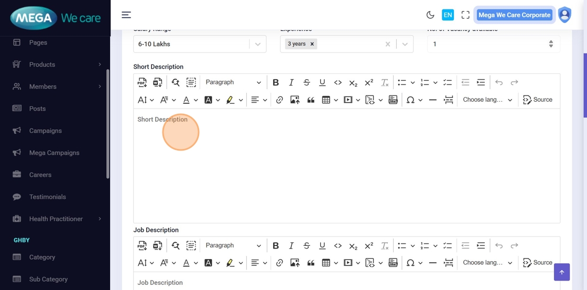Open Testimonials in the sidebar
This screenshot has width=587, height=290.
[x=47, y=197]
